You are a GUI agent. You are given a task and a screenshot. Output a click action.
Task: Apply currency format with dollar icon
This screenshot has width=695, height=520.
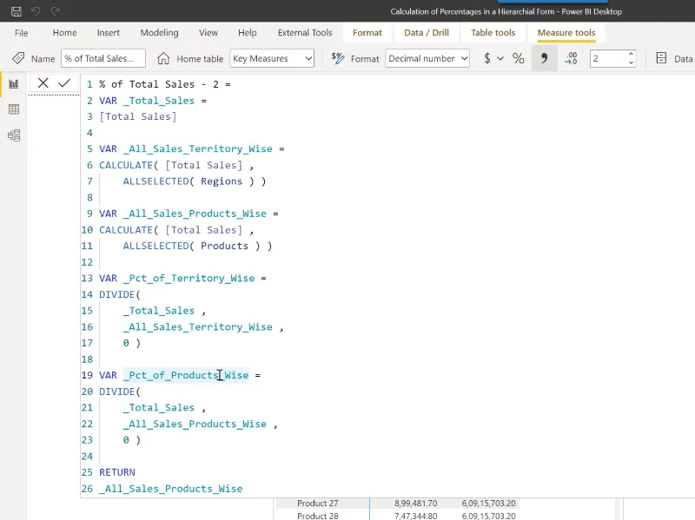point(487,58)
